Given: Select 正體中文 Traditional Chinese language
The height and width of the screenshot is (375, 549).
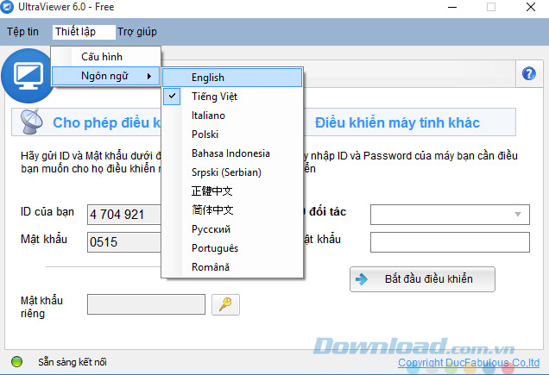Looking at the screenshot, I should point(232,191).
